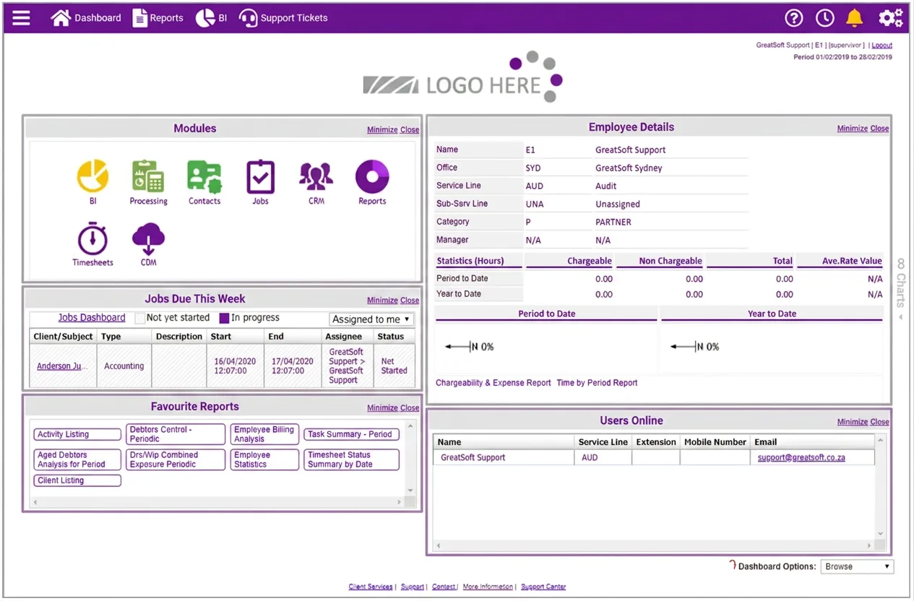The width and height of the screenshot is (914, 601).
Task: Open the Jobs Dashboard link
Action: pos(92,318)
